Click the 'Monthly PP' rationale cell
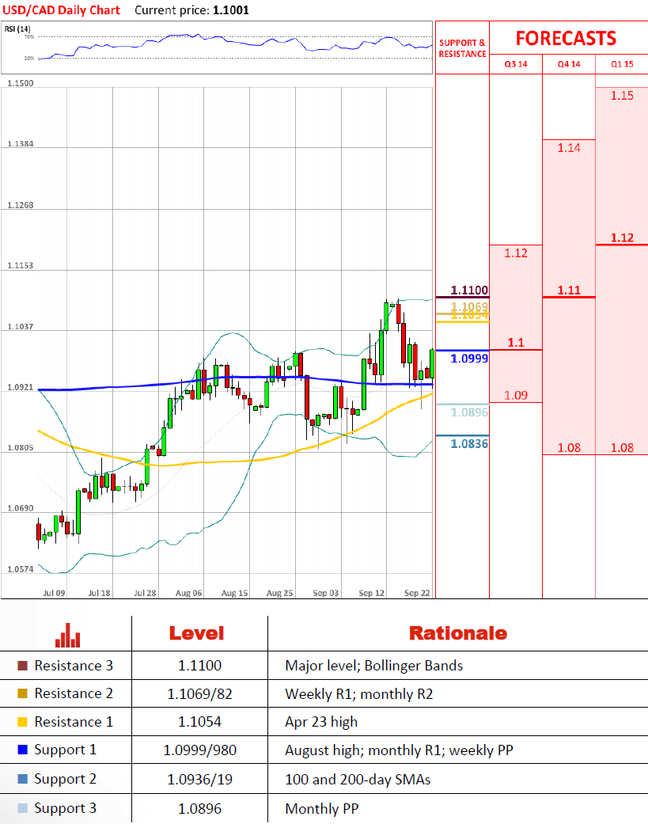 point(322,809)
